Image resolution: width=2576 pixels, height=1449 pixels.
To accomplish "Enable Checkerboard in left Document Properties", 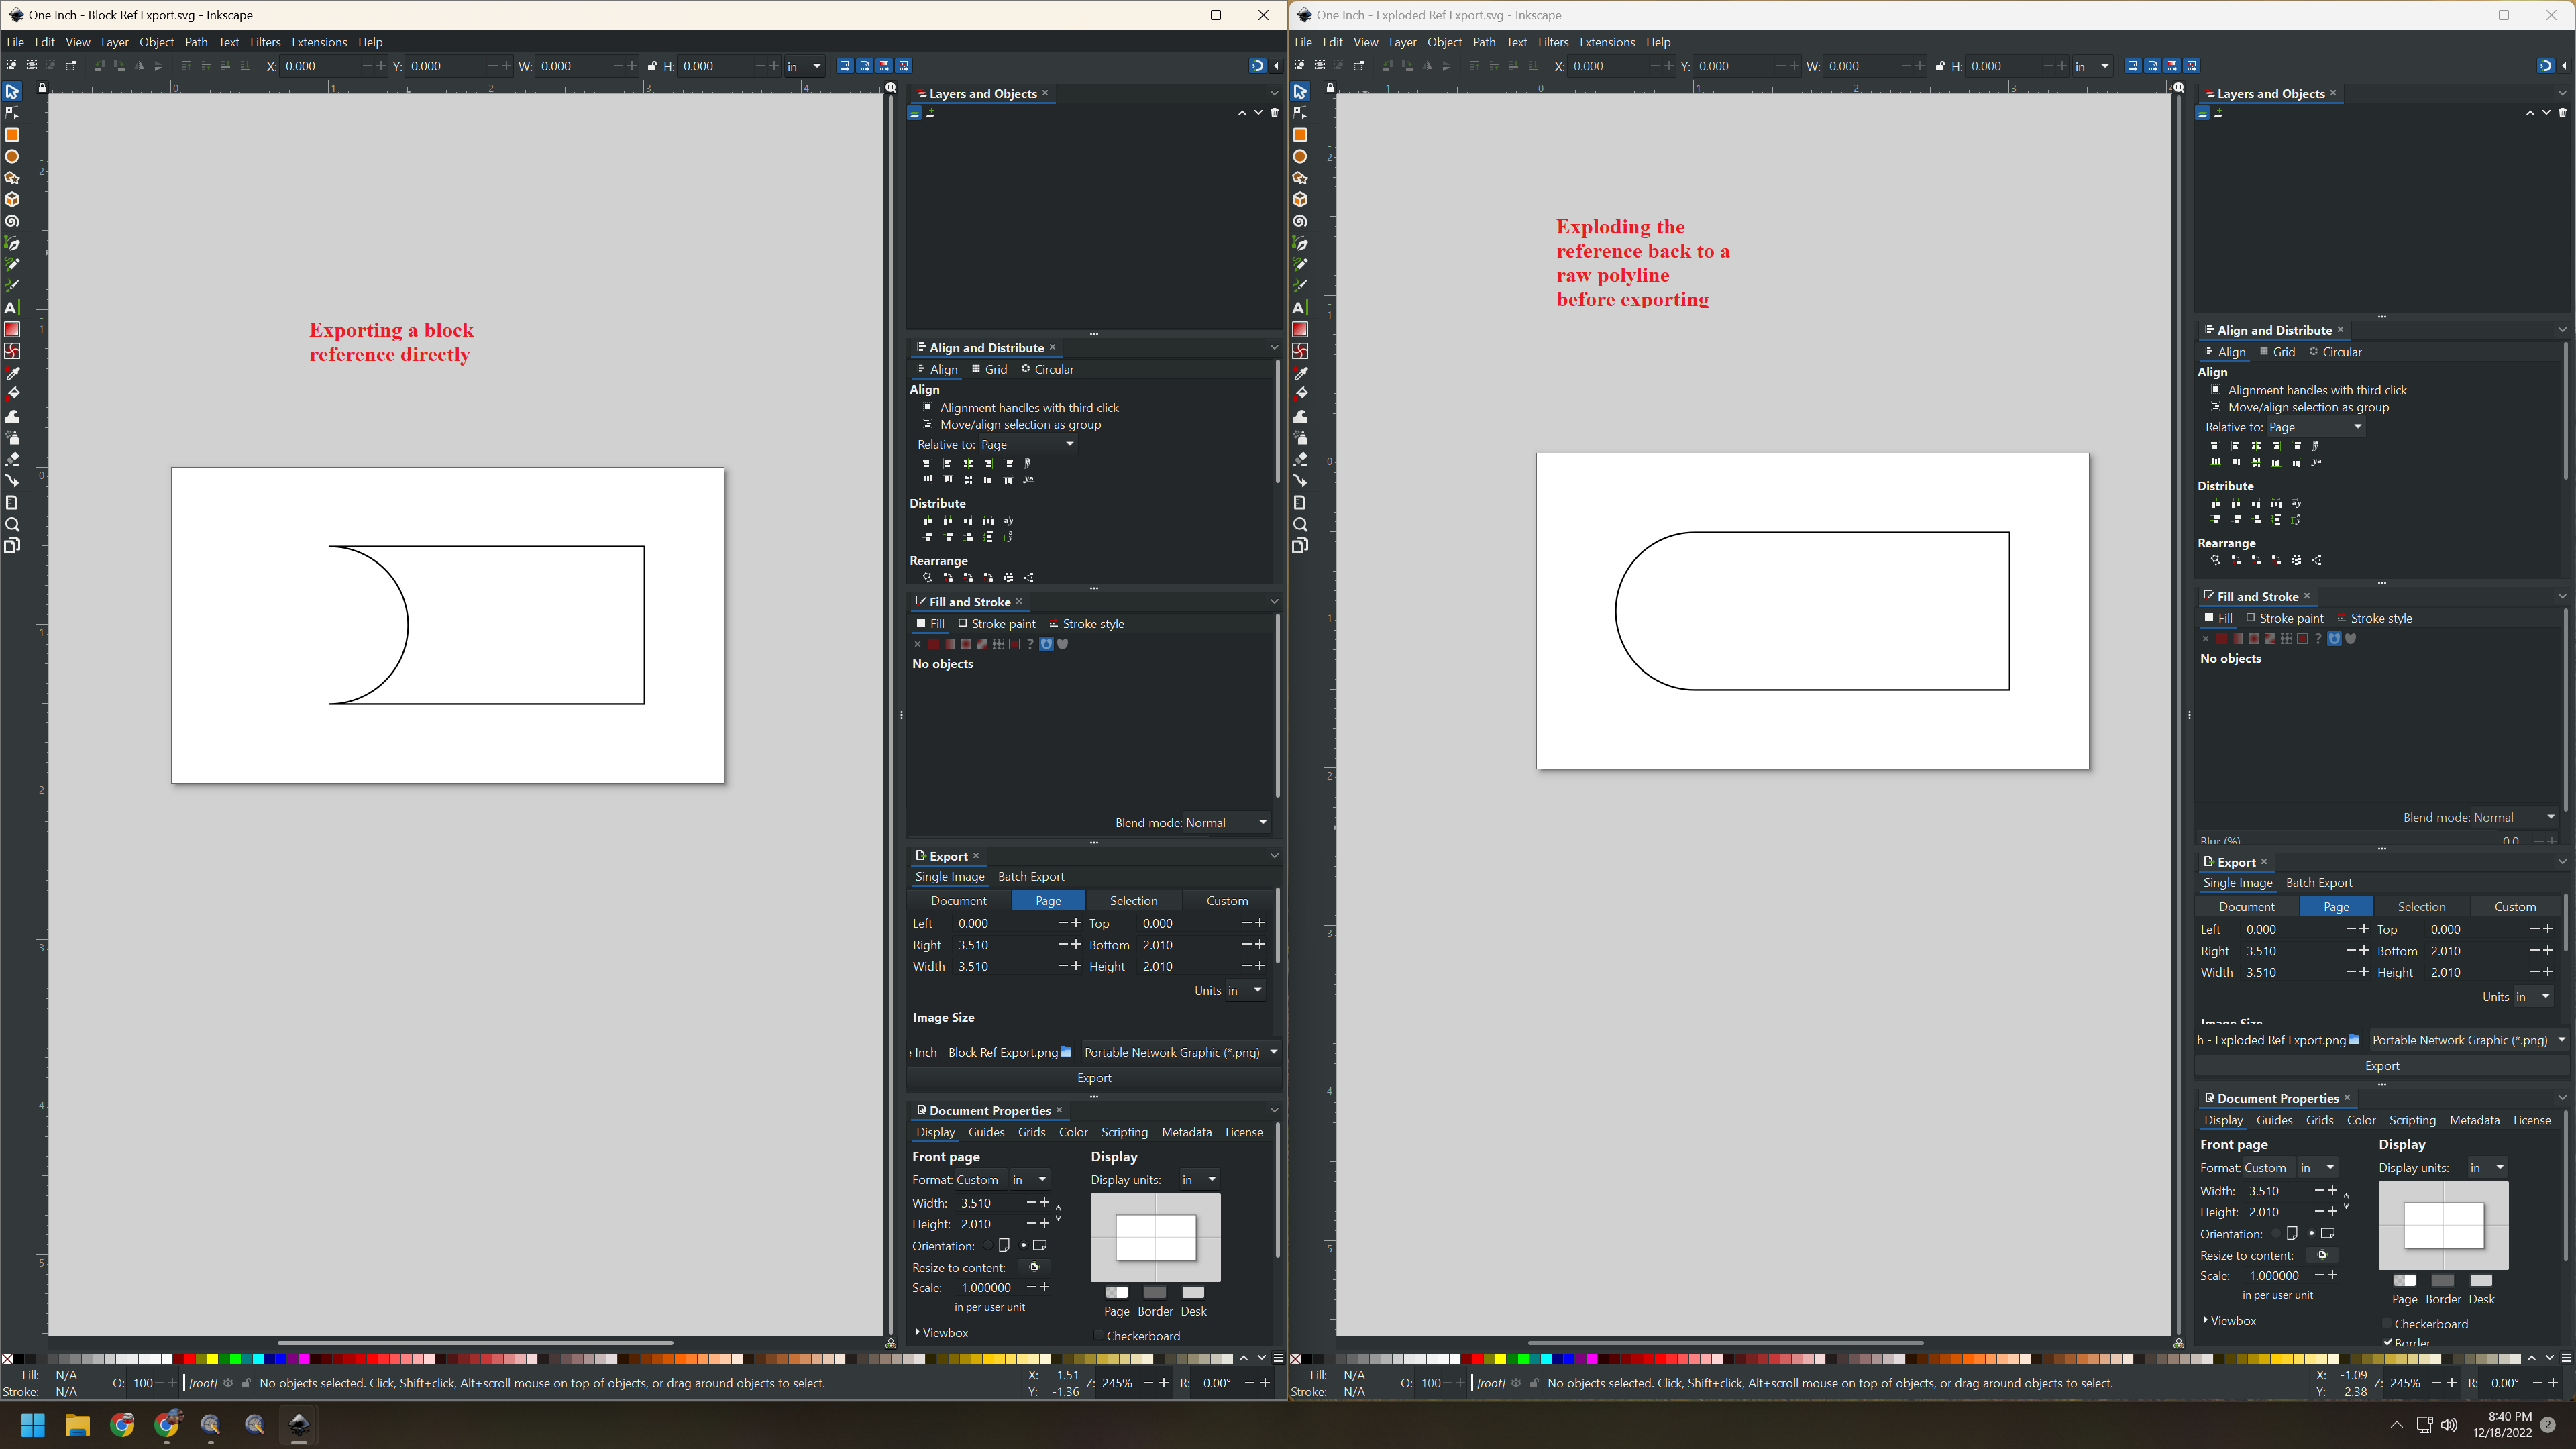I will click(1099, 1336).
